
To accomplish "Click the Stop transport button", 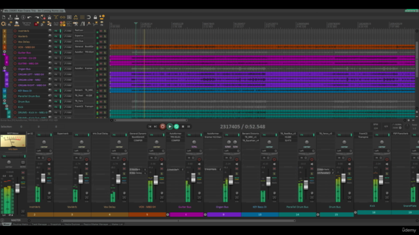I will click(x=183, y=127).
